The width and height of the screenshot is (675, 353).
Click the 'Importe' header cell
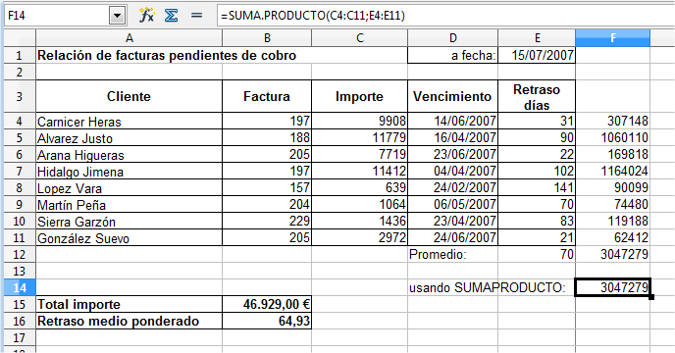tap(359, 96)
